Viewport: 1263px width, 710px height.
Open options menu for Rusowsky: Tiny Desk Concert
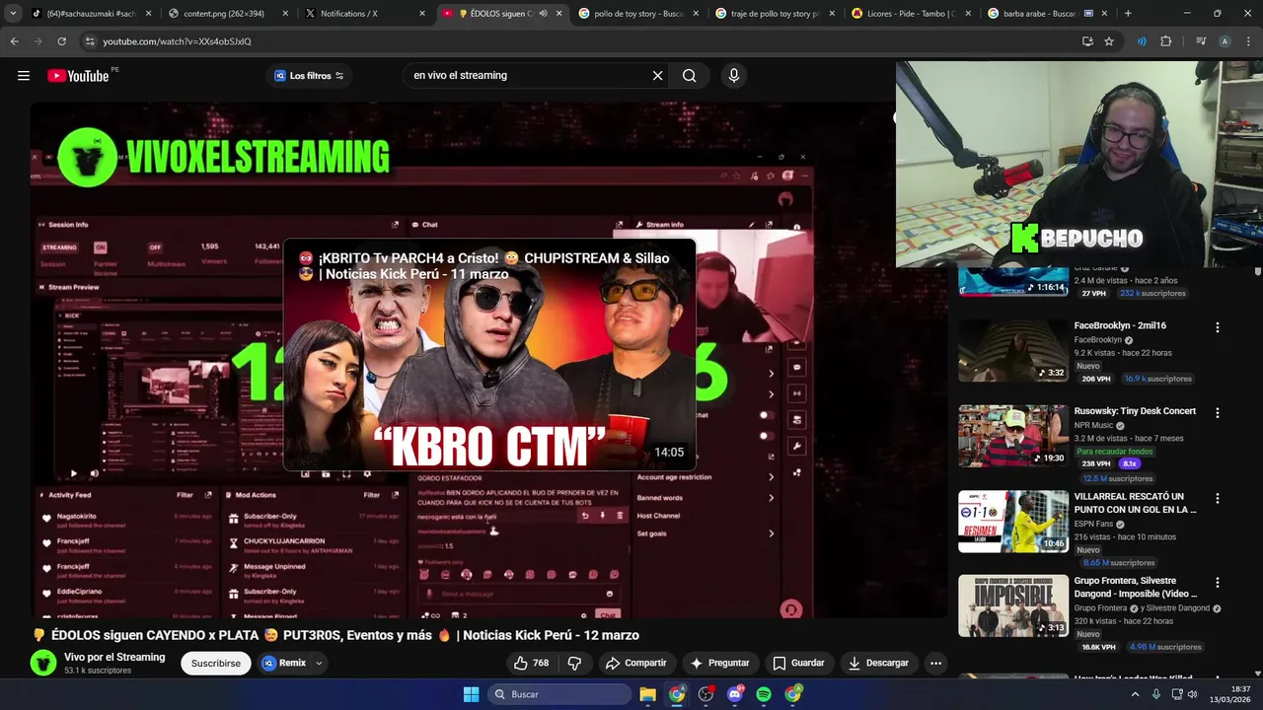point(1217,413)
